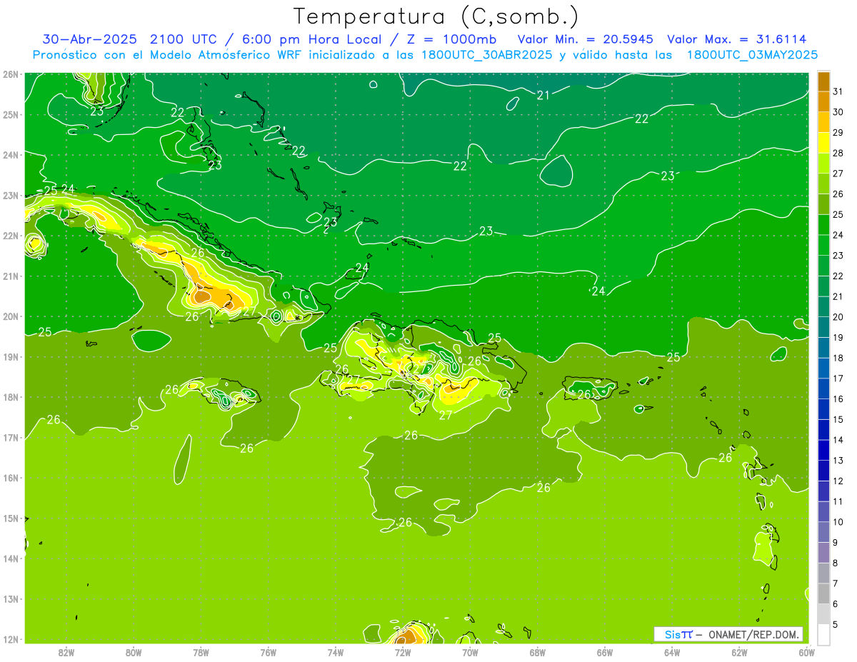Click the 64W longitude axis label

coord(672,652)
